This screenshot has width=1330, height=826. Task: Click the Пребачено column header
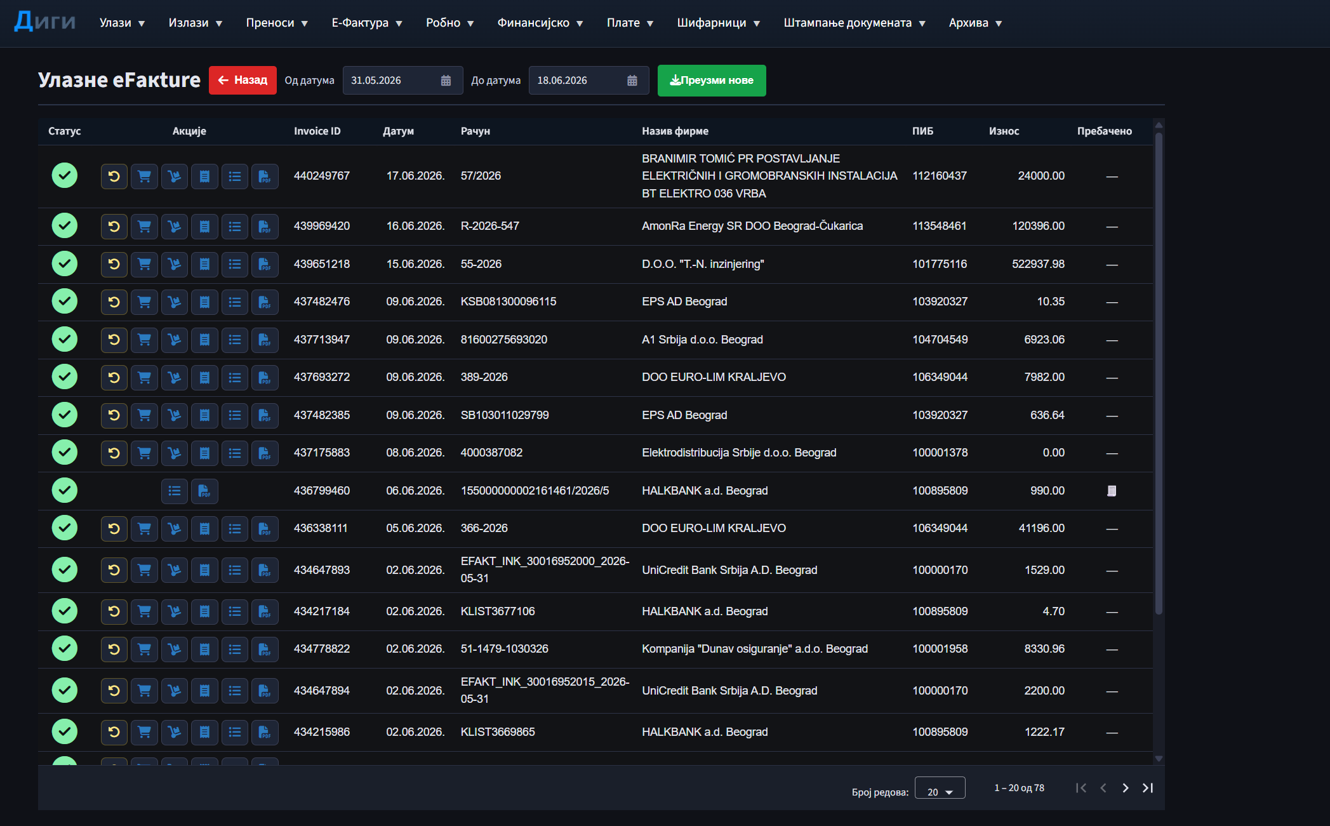tap(1104, 131)
